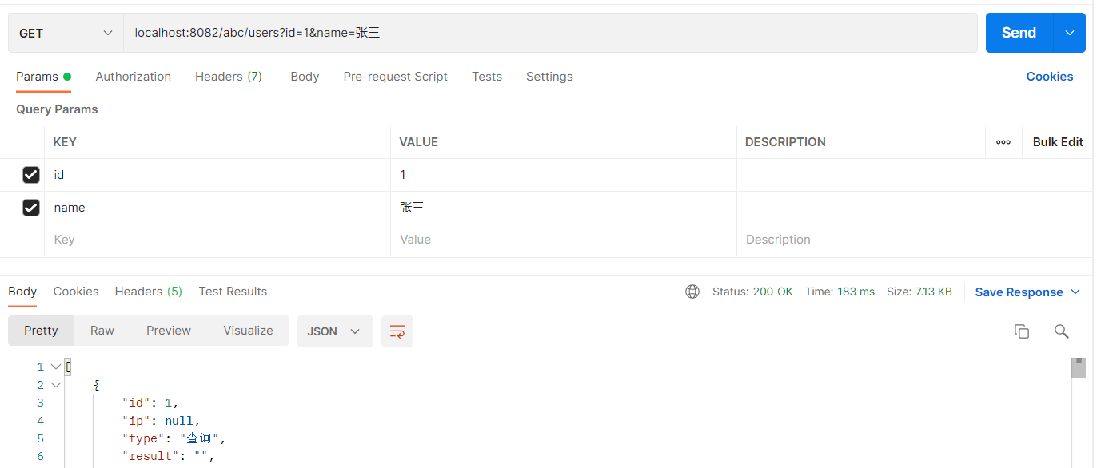Open the response Cookies tab

pos(76,292)
